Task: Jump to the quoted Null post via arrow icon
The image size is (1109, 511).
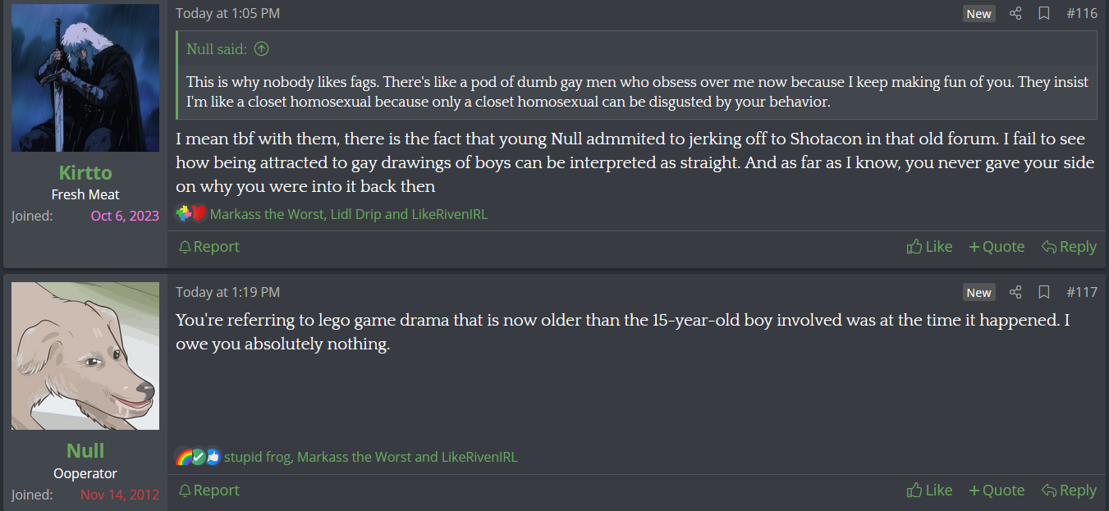Action: [x=261, y=48]
